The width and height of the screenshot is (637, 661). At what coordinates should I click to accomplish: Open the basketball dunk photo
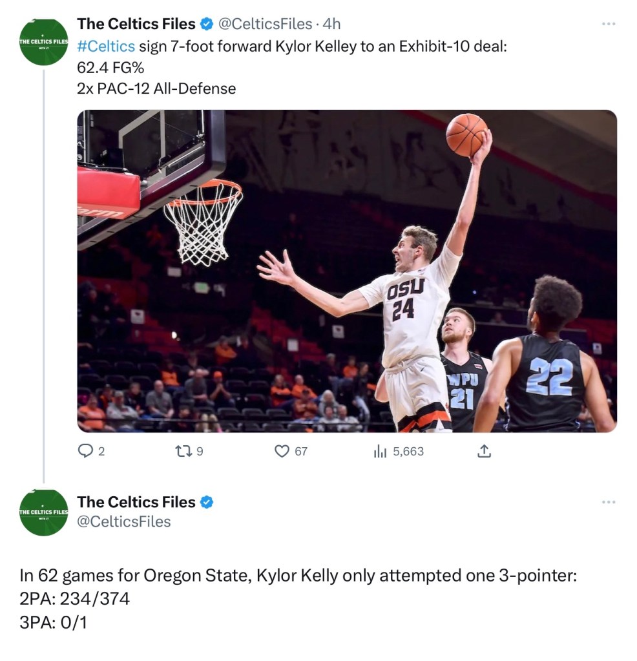[346, 271]
